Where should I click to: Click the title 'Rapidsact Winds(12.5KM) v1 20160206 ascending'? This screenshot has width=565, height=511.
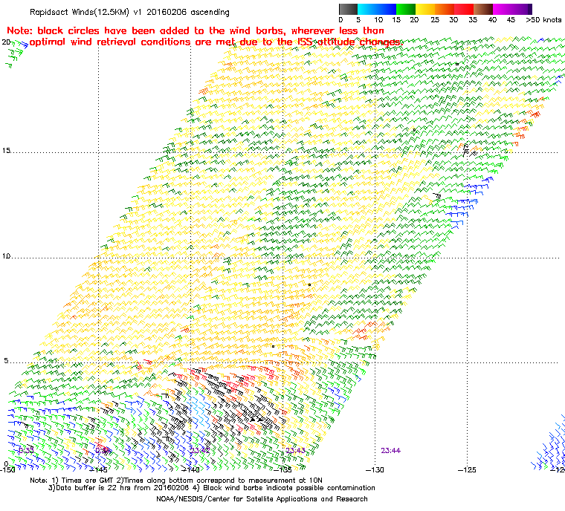click(129, 12)
